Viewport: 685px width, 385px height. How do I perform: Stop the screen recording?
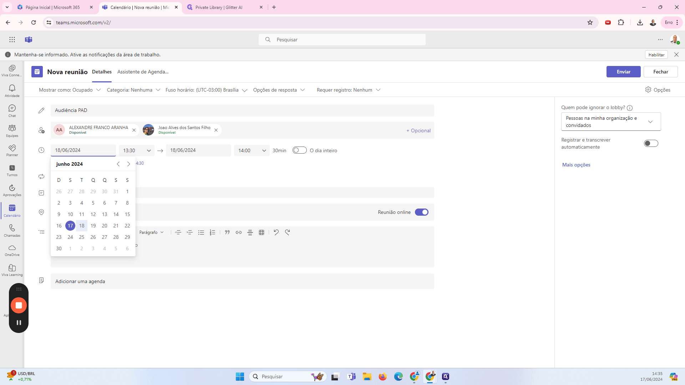pos(19,306)
